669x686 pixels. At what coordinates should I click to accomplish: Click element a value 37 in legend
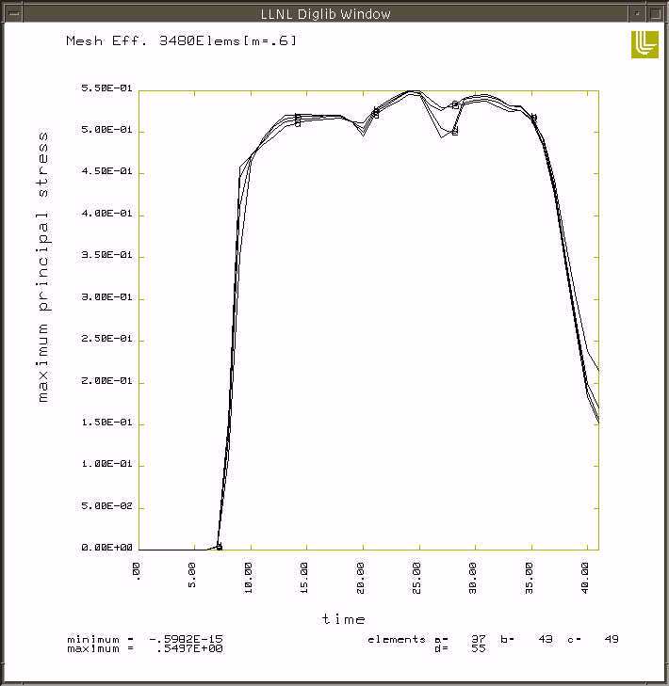(x=478, y=639)
